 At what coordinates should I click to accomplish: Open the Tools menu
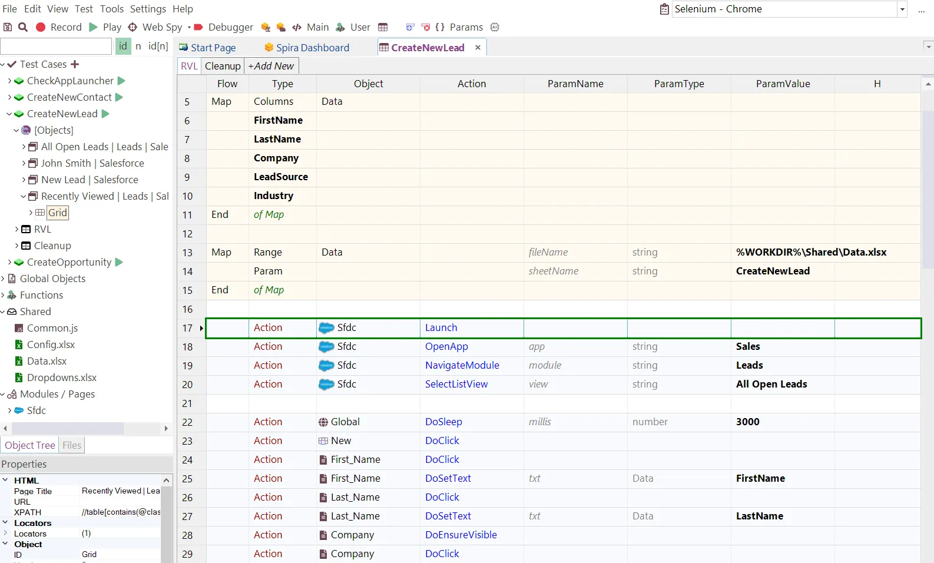(112, 9)
